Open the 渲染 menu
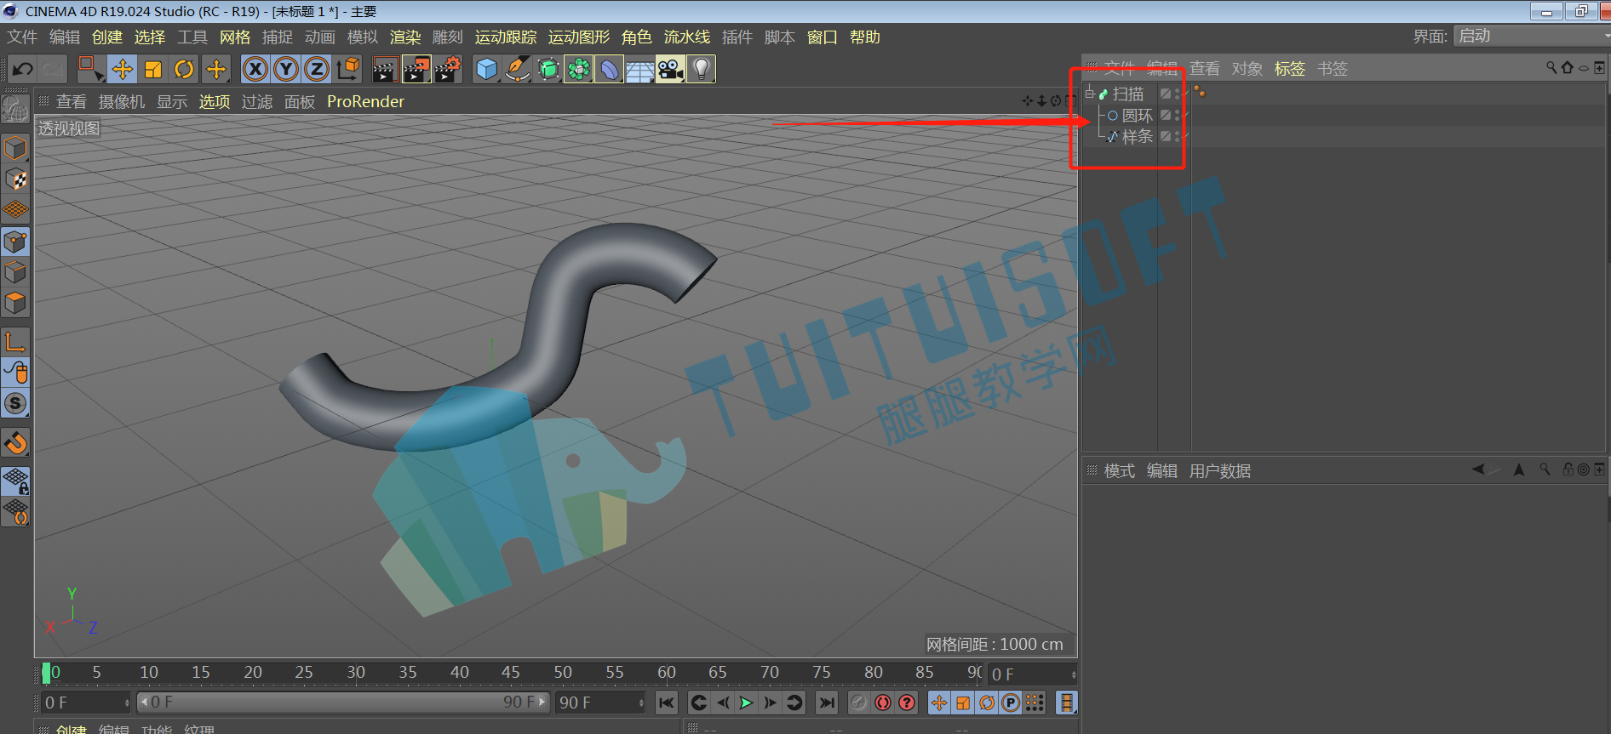1611x734 pixels. tap(405, 37)
